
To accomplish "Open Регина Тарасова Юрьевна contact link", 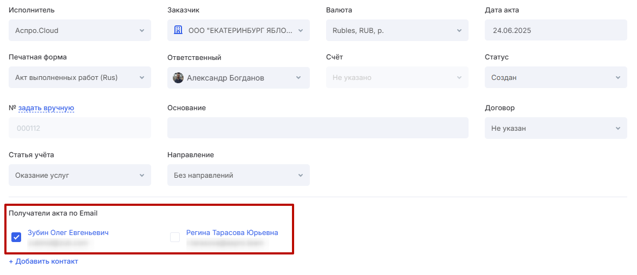I will tap(232, 233).
